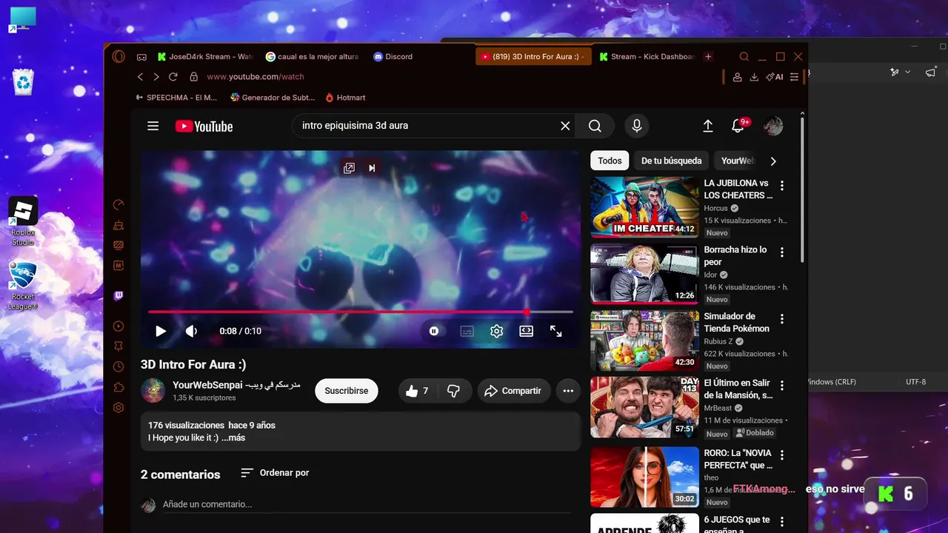Open the GX Corner gamepad icon
948x533 pixels.
coord(141,57)
